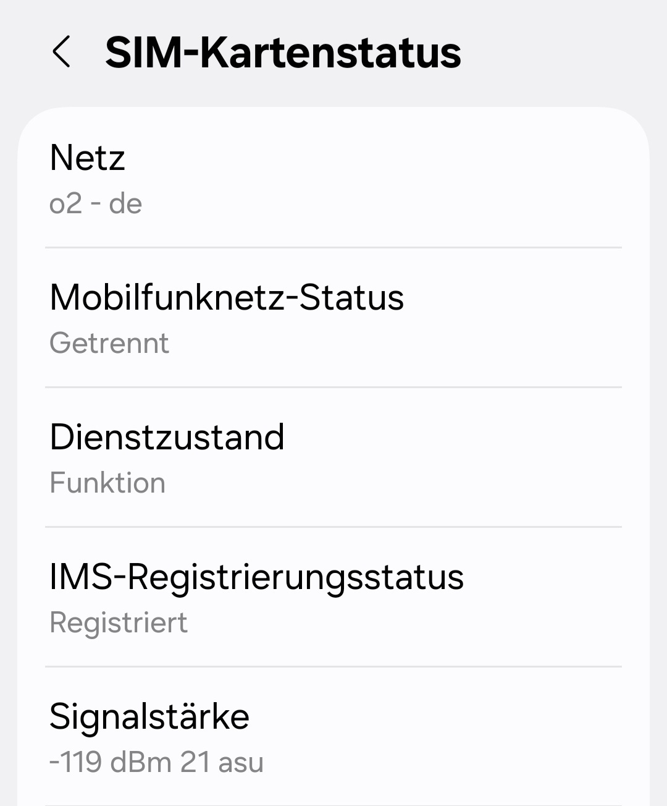Tap the Registriert value text

119,622
